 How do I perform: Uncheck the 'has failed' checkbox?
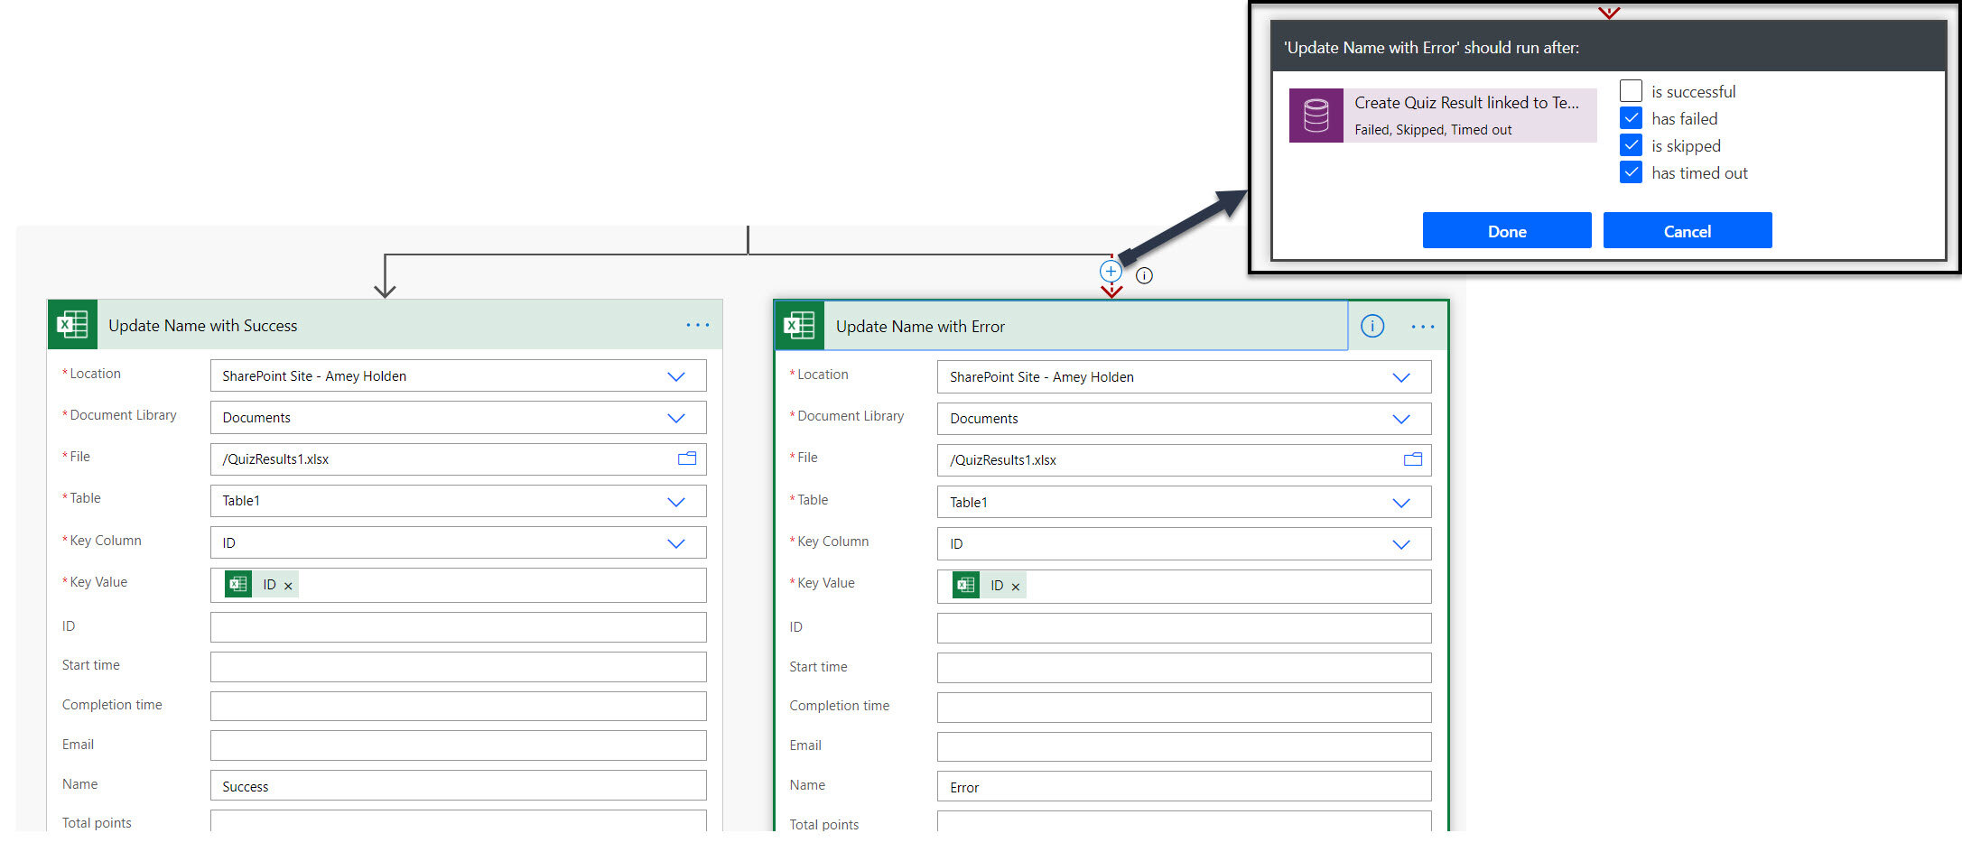[x=1631, y=118]
